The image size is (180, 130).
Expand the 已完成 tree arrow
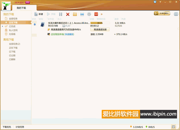click(x=2, y=26)
